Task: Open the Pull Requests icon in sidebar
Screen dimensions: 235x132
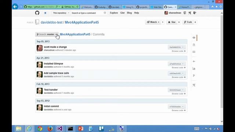Action: coord(194,45)
